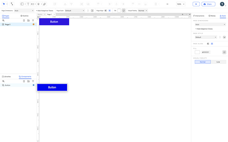Close the Page 1 canvas tab
The height and width of the screenshot is (142, 228).
coord(54,15)
